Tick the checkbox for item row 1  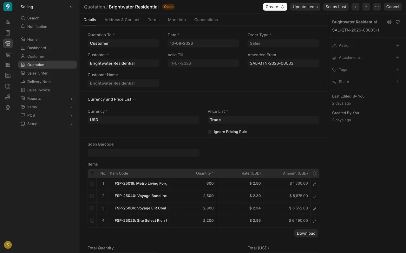point(92,183)
